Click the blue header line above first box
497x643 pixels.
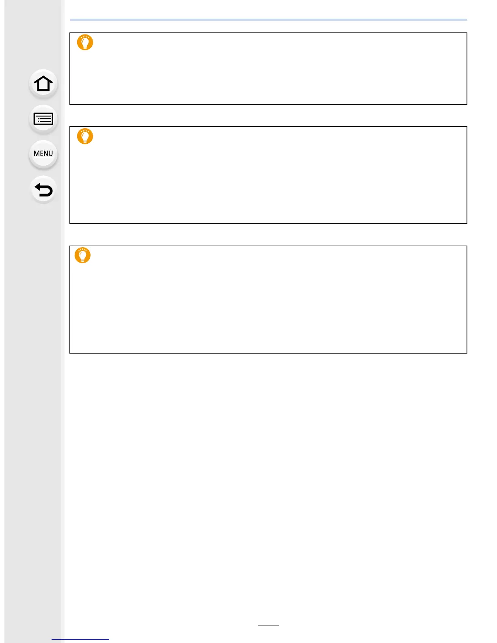[268, 19]
